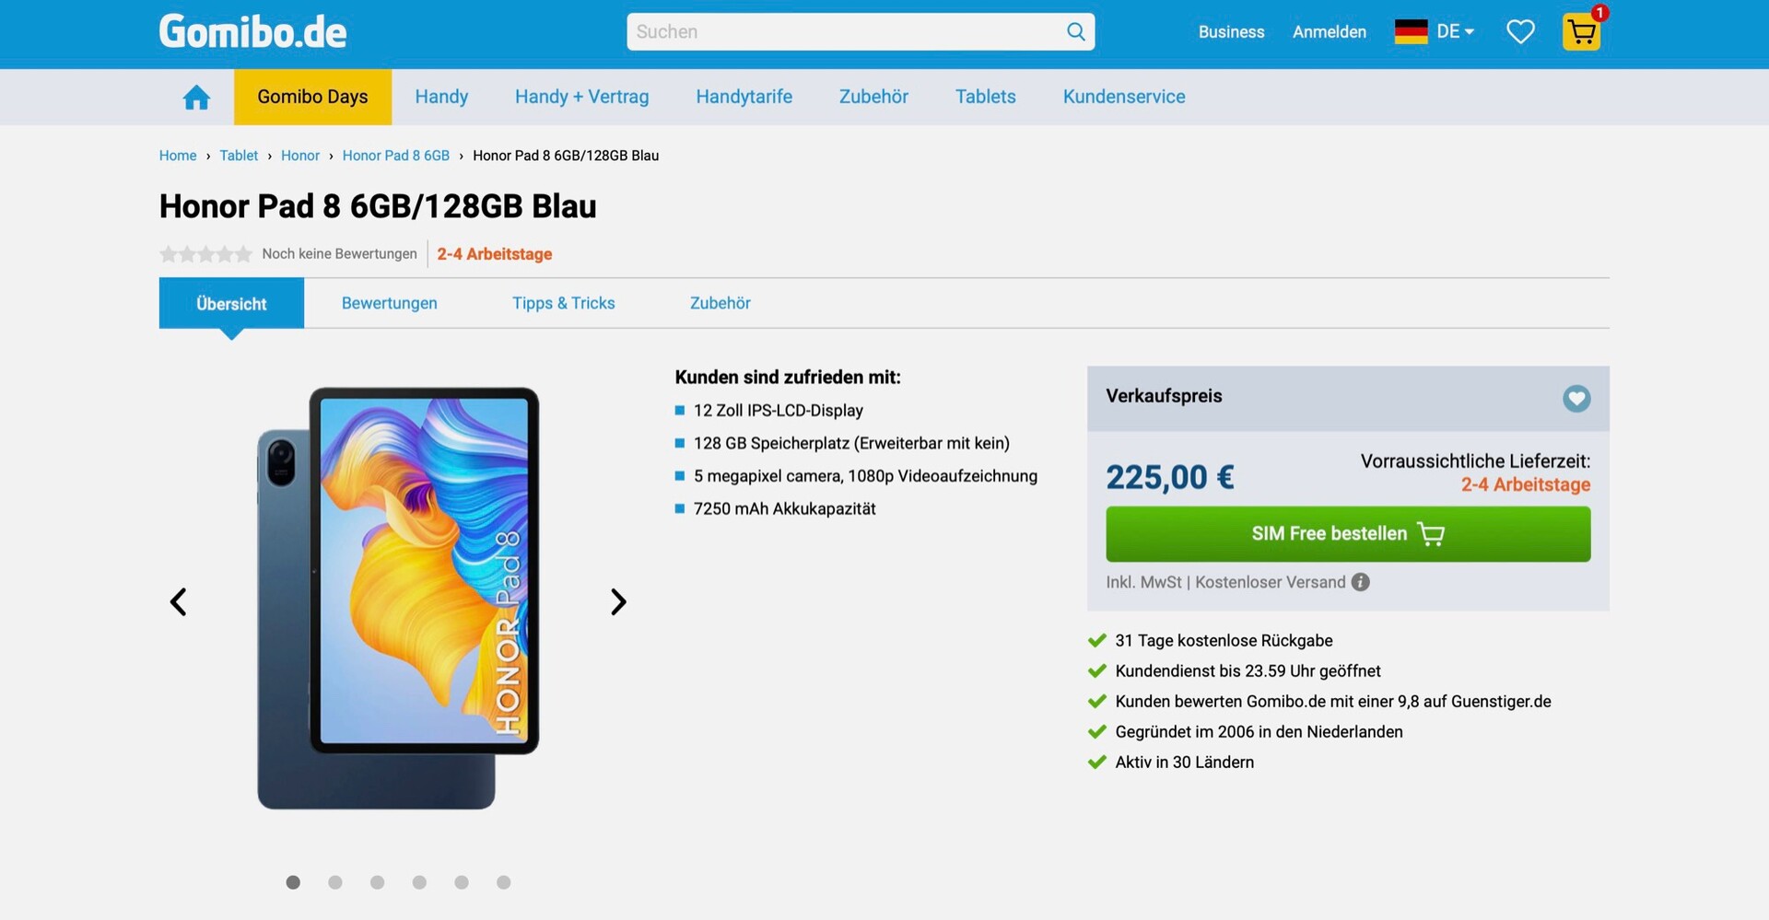Image resolution: width=1769 pixels, height=920 pixels.
Task: Select the second image carousel dot
Action: (x=335, y=882)
